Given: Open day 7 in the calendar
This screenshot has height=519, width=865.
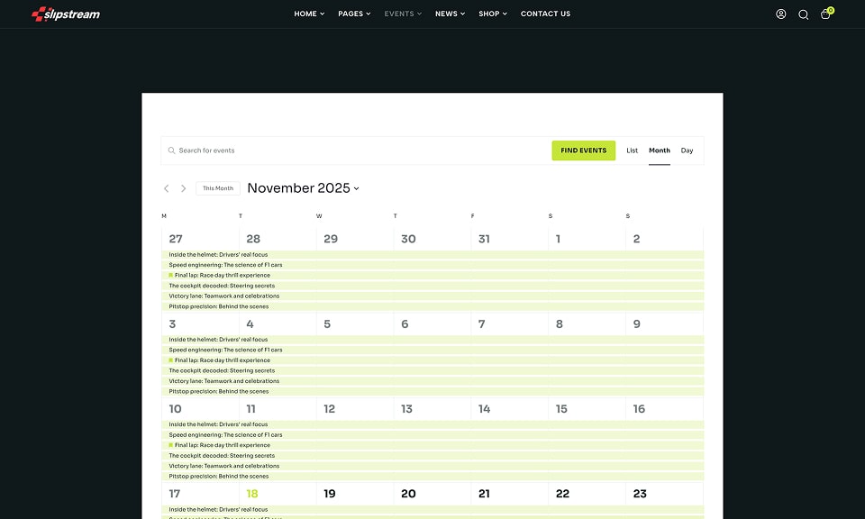Looking at the screenshot, I should pyautogui.click(x=481, y=323).
